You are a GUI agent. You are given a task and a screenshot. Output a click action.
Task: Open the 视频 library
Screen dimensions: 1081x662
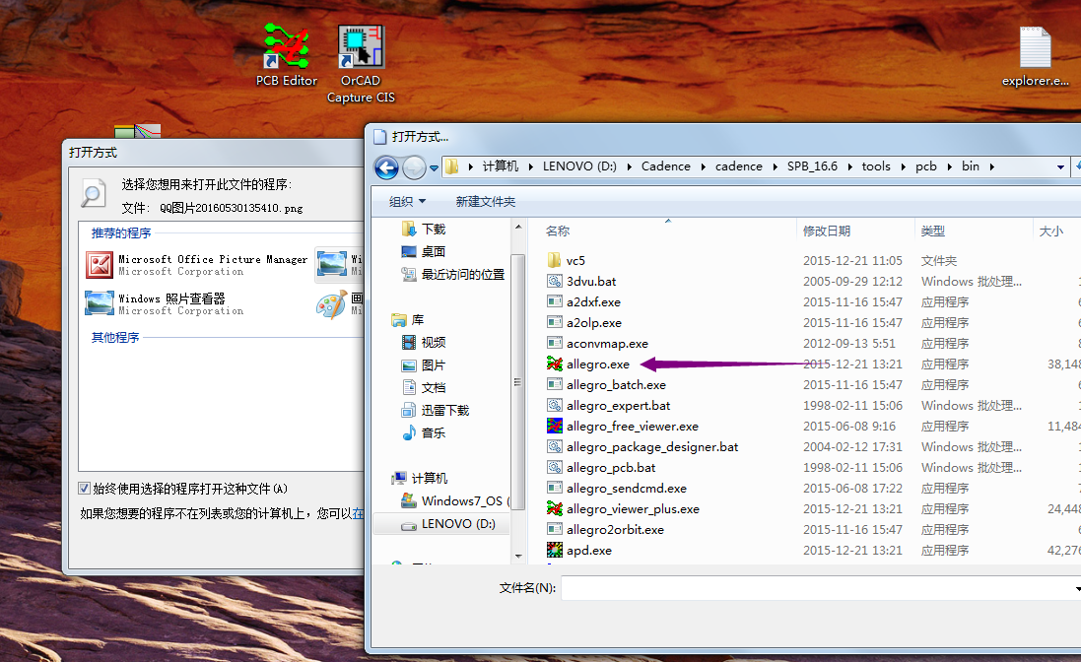click(424, 343)
